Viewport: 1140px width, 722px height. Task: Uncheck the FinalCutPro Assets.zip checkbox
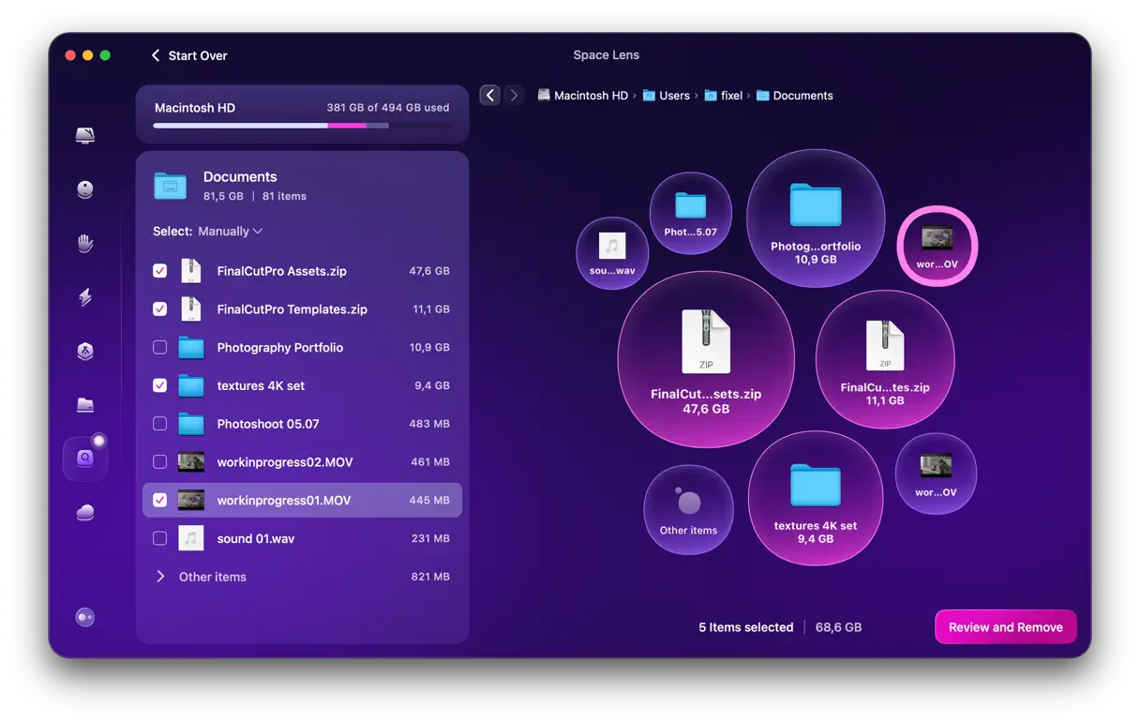click(x=160, y=271)
